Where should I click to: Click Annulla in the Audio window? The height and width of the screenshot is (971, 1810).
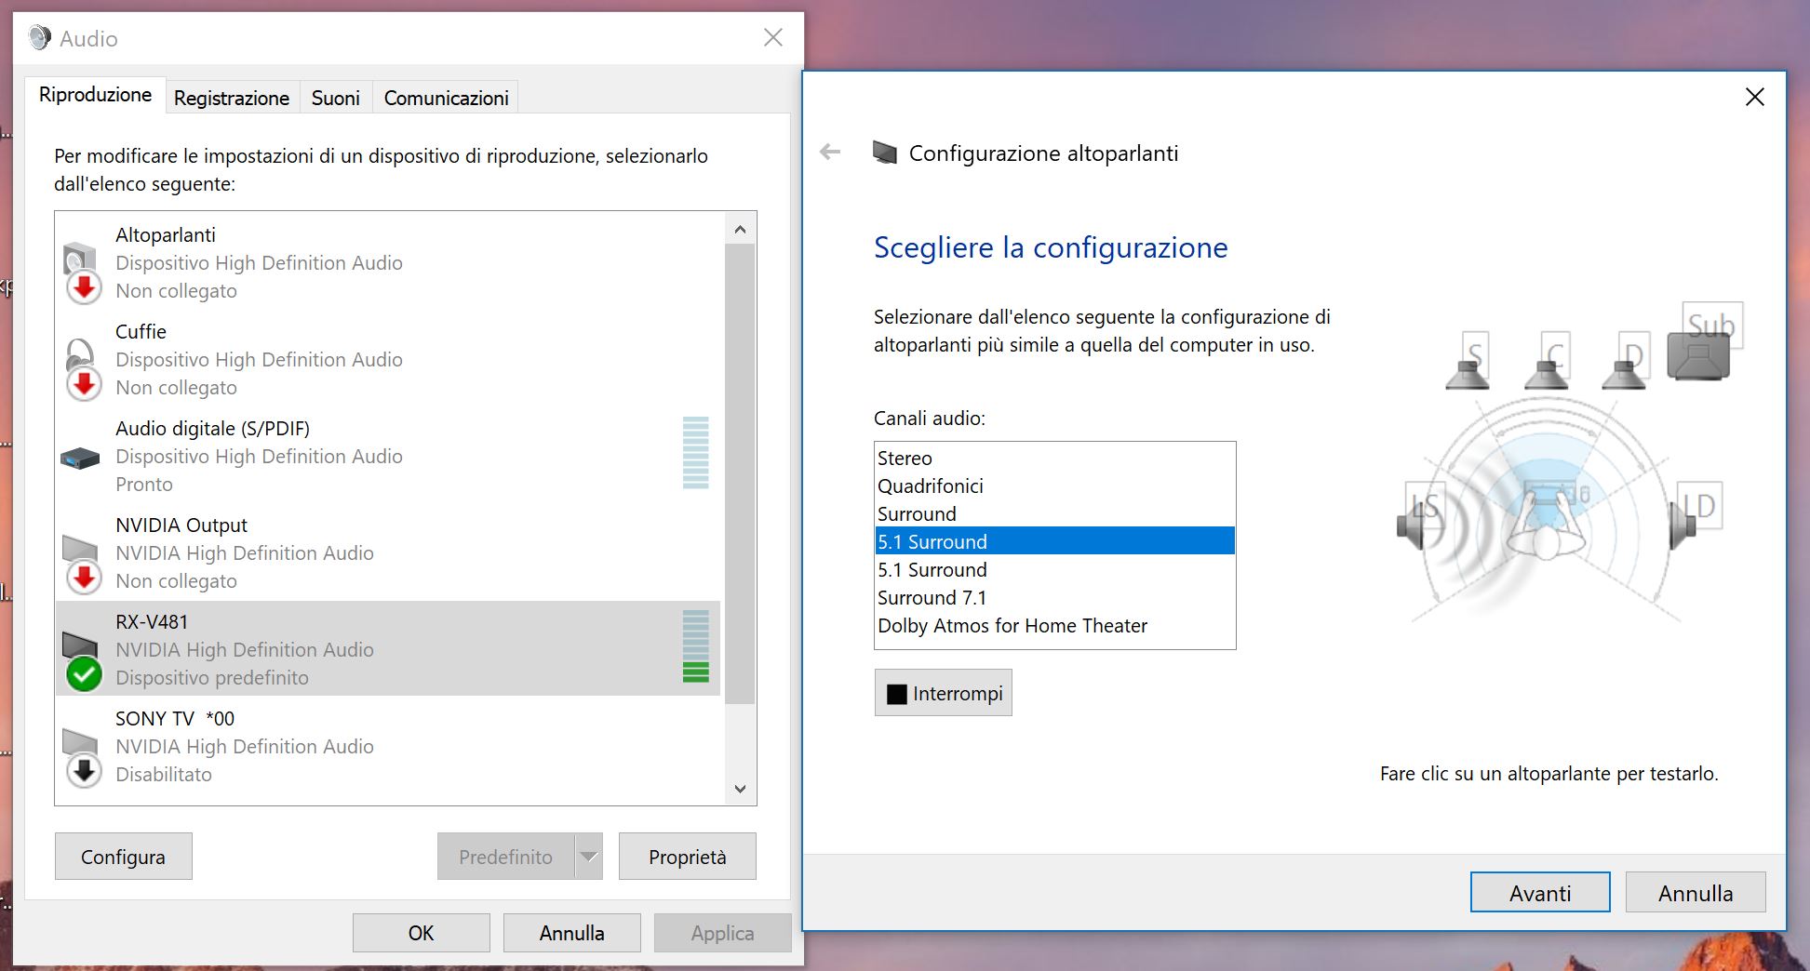571,933
